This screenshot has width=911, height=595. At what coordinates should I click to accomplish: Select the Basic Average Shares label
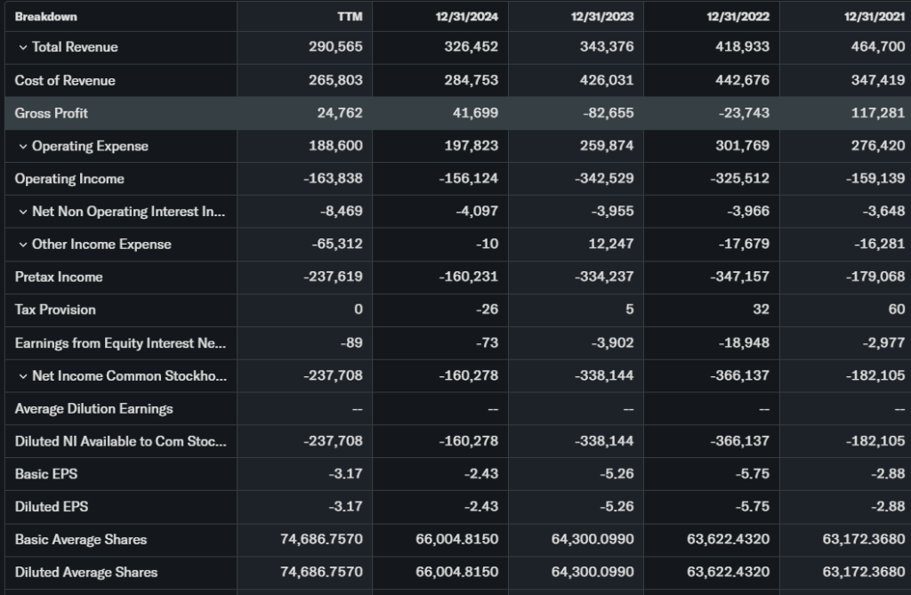click(81, 540)
